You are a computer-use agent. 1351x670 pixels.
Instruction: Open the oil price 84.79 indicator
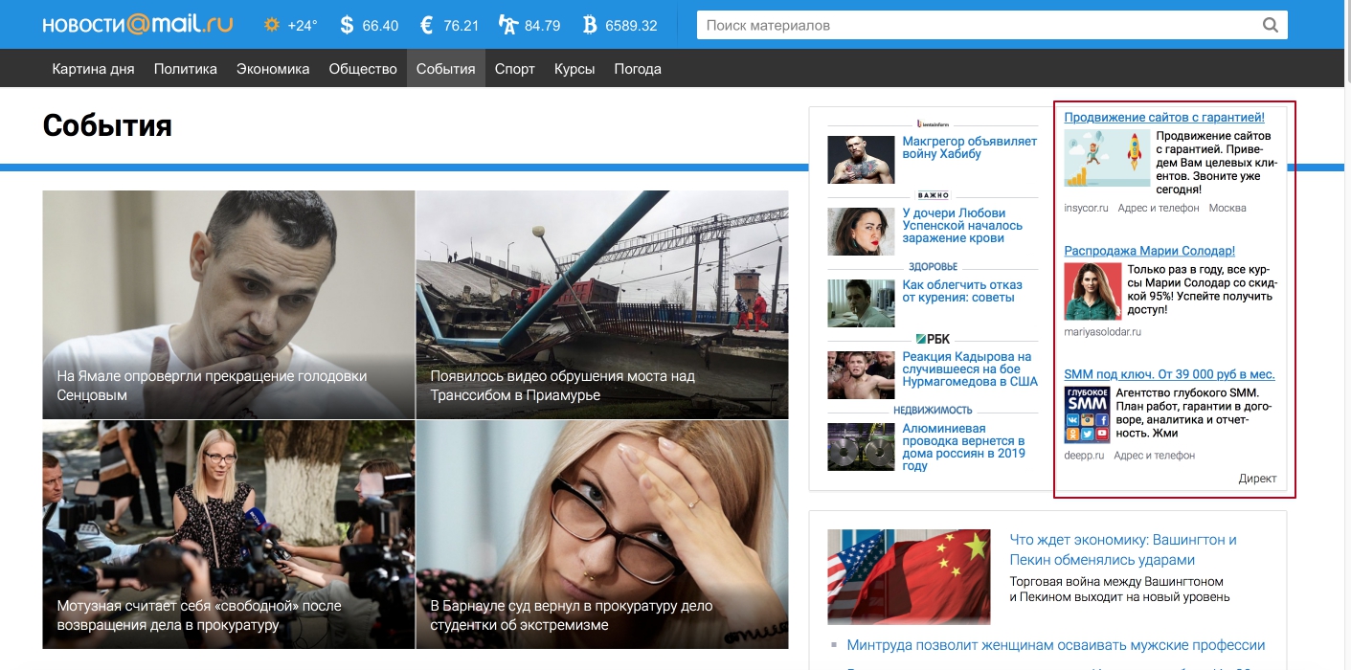coord(529,25)
